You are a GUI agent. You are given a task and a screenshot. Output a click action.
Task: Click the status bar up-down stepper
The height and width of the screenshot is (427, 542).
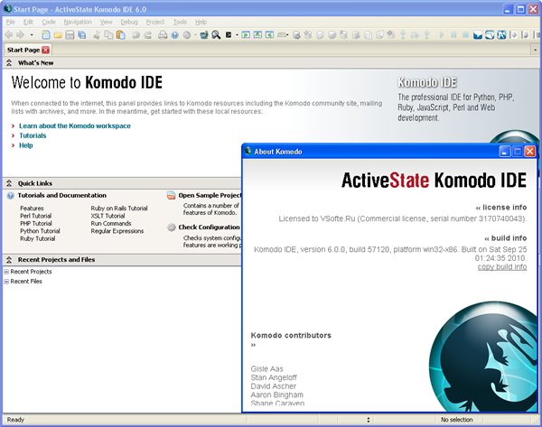[x=369, y=420]
